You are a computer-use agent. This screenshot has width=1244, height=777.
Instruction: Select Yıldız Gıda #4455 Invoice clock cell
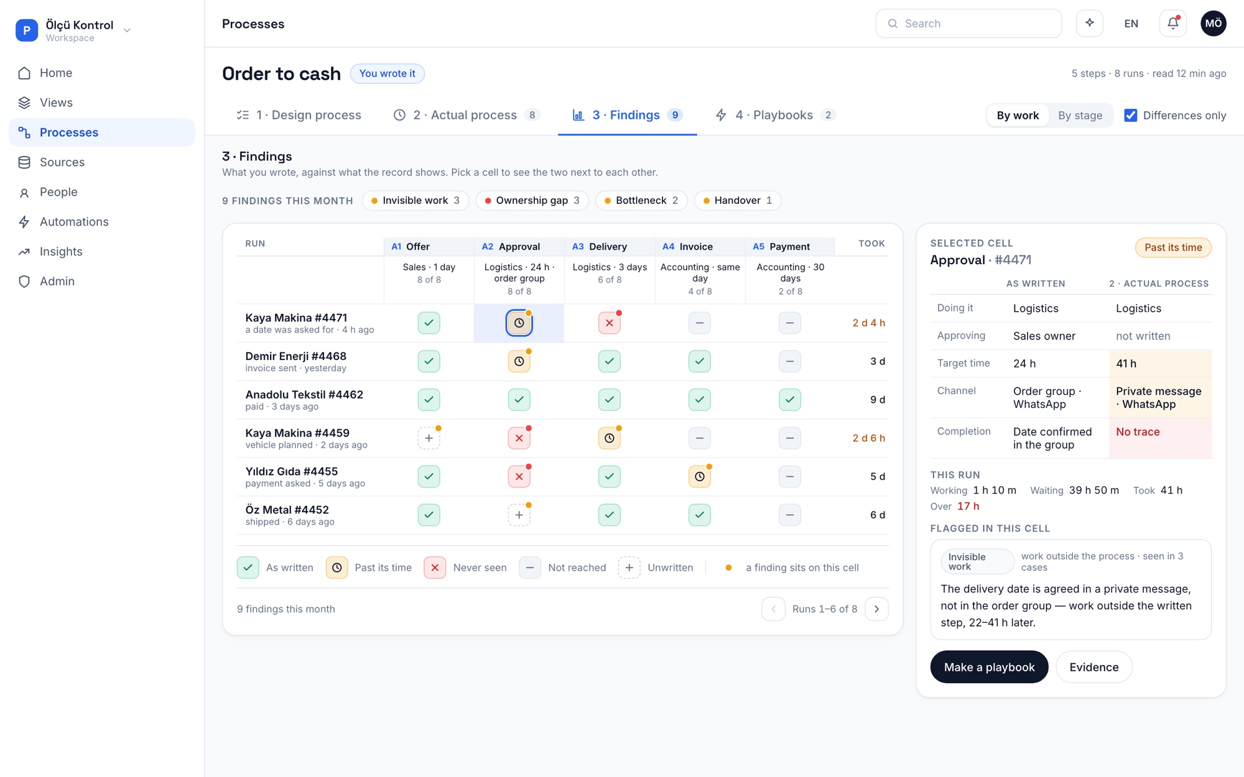point(700,477)
